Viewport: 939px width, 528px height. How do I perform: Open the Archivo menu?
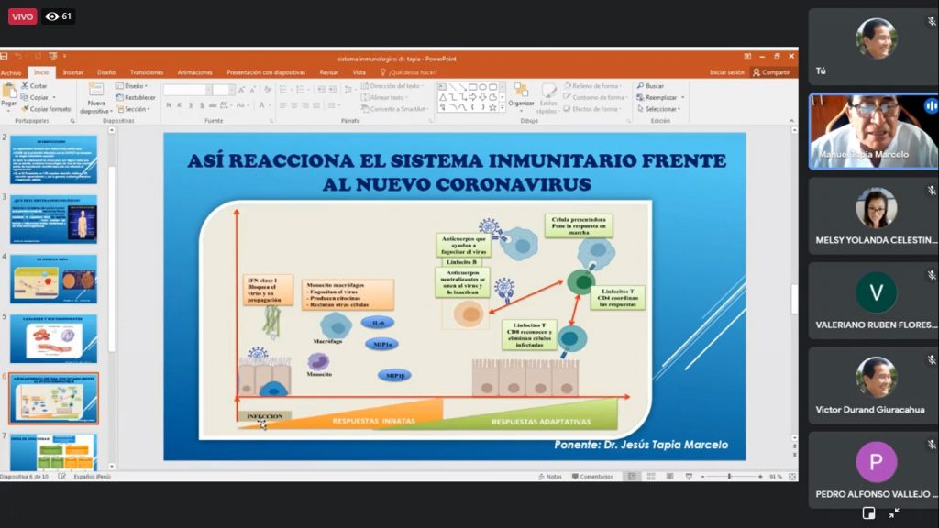(11, 72)
